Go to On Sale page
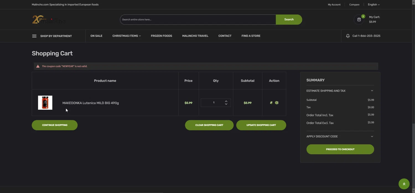The image size is (415, 193). (x=96, y=36)
